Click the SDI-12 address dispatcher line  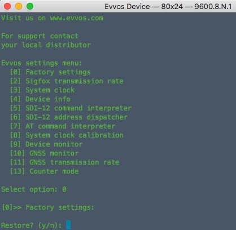(69, 117)
